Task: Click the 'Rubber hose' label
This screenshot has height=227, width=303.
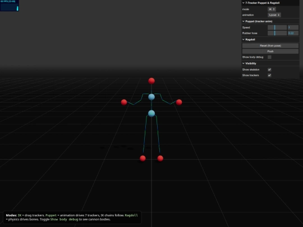Action: (x=250, y=33)
